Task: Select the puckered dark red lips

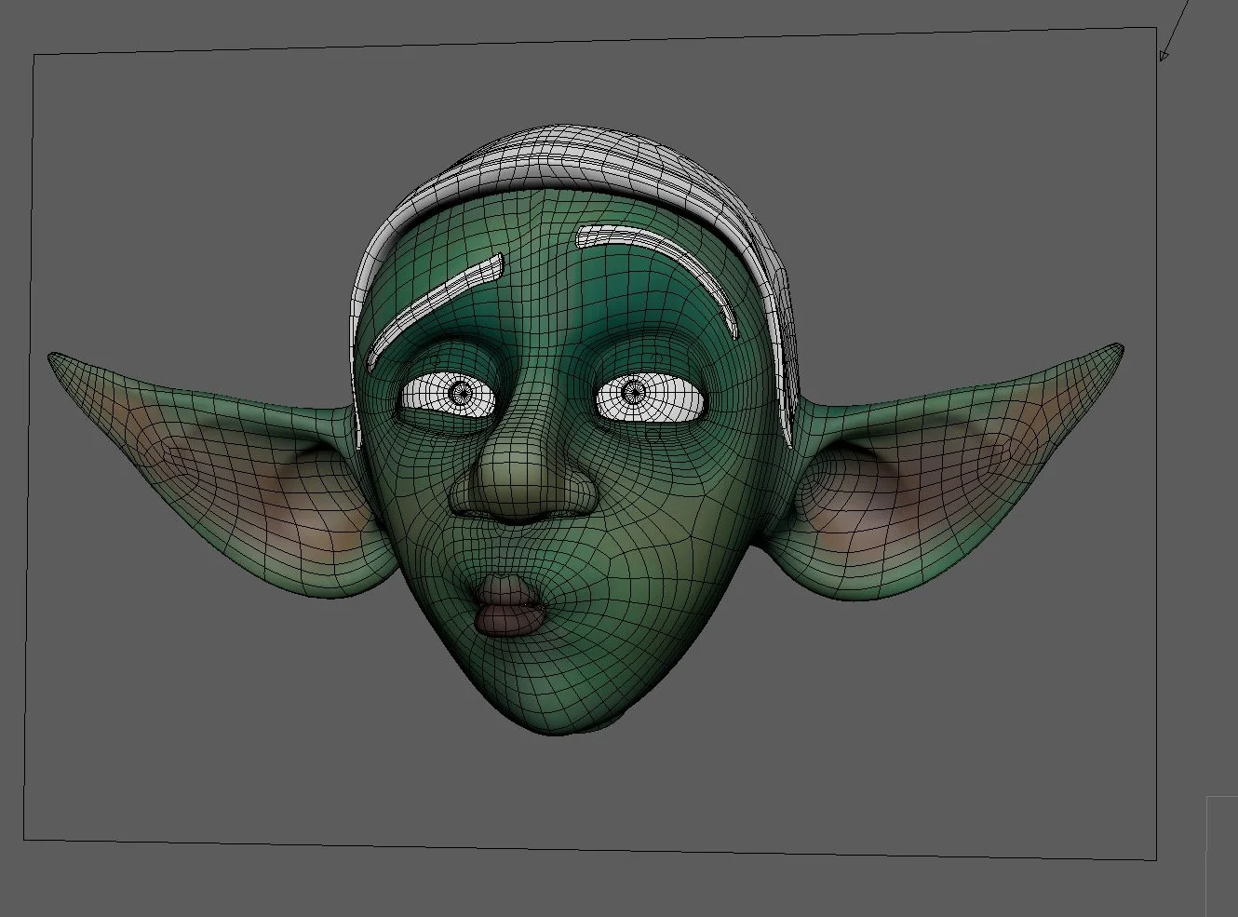Action: tap(508, 606)
